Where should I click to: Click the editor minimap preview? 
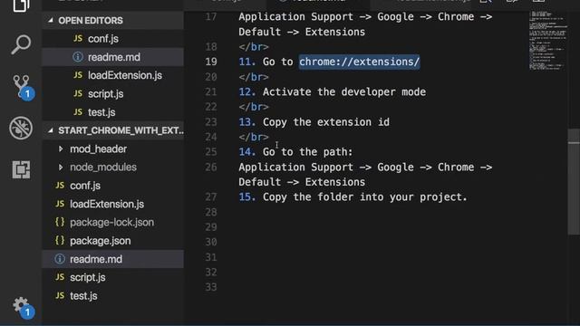click(547, 40)
